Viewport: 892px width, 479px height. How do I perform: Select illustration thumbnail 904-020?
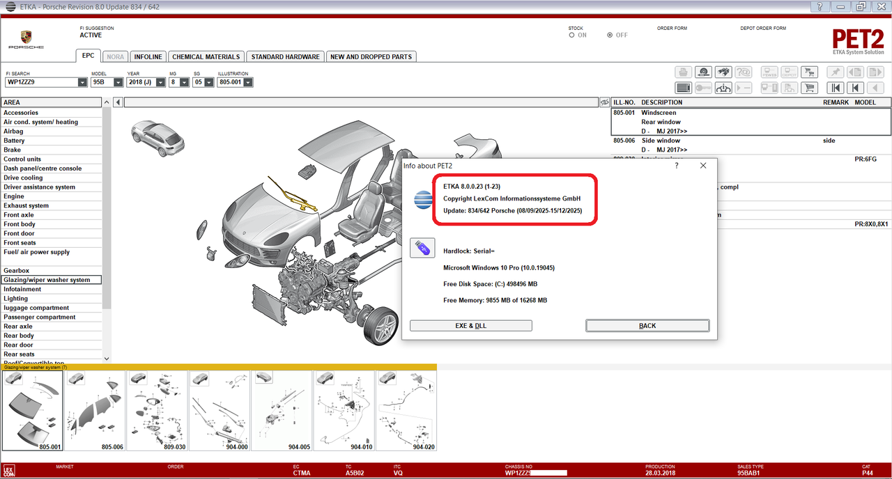tap(406, 411)
